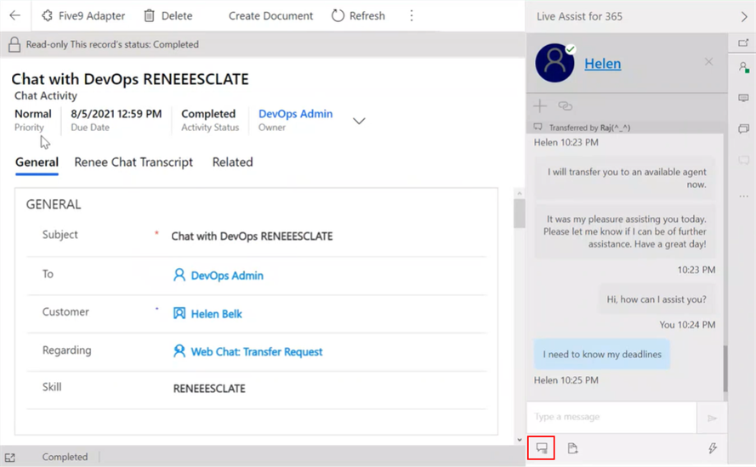756x467 pixels.
Task: Click the Delete trash can button
Action: (x=168, y=15)
